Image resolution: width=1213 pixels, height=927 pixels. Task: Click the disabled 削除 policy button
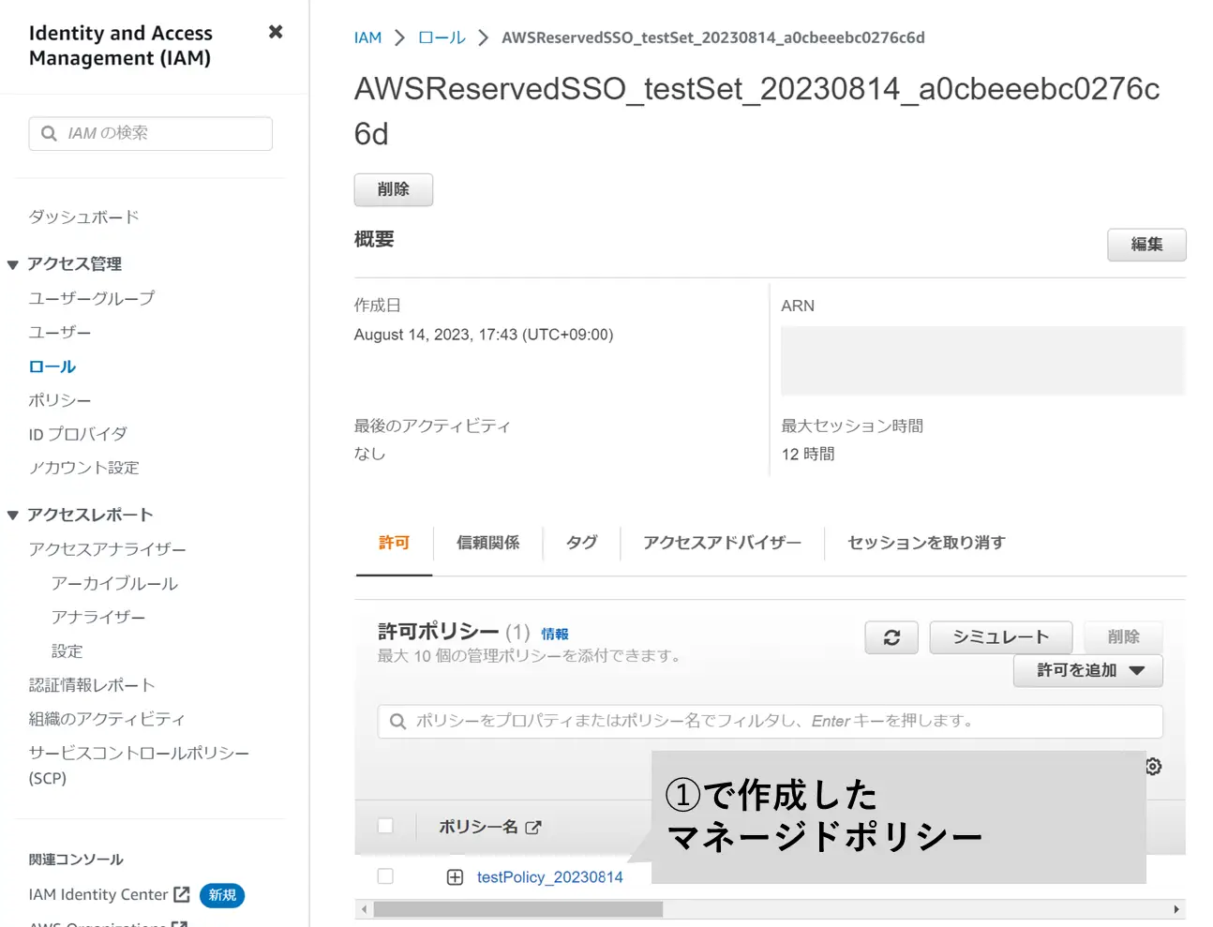pos(1123,637)
